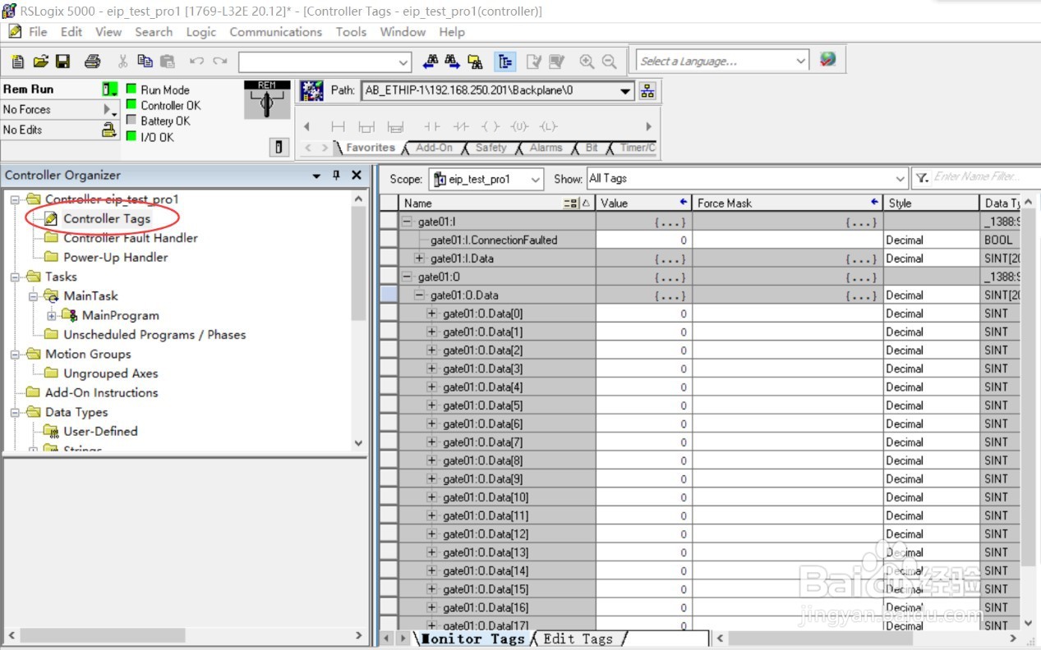
Task: Click the small module icon below the keyswitch
Action: (279, 147)
